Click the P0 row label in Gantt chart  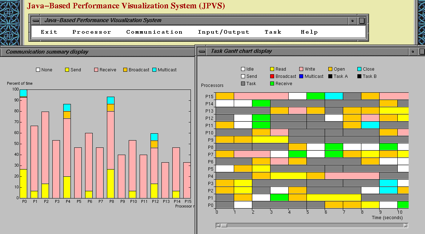[x=211, y=205]
